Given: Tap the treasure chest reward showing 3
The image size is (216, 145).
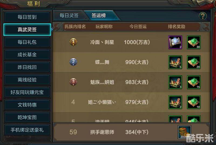Looking at the screenshot, I should coord(175,82).
